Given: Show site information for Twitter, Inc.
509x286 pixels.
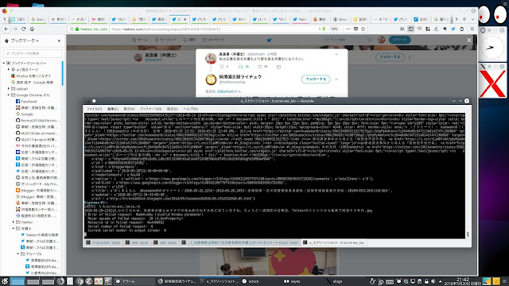Looking at the screenshot, I should pyautogui.click(x=72, y=29).
